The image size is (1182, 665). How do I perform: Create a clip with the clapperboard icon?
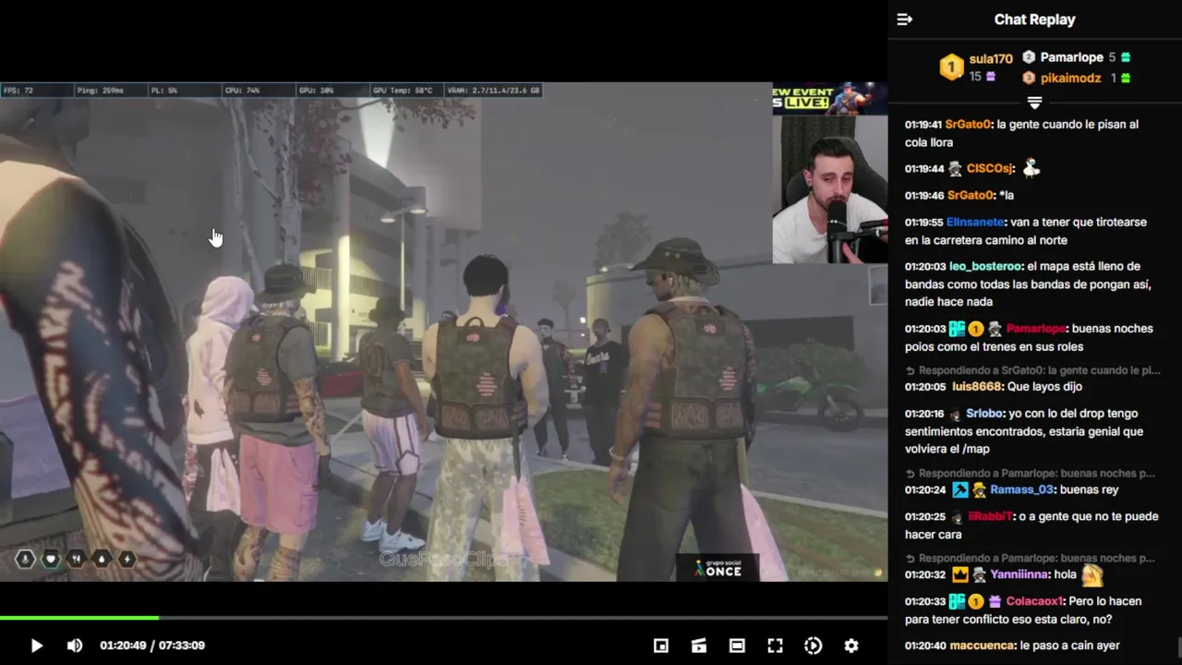(x=699, y=646)
